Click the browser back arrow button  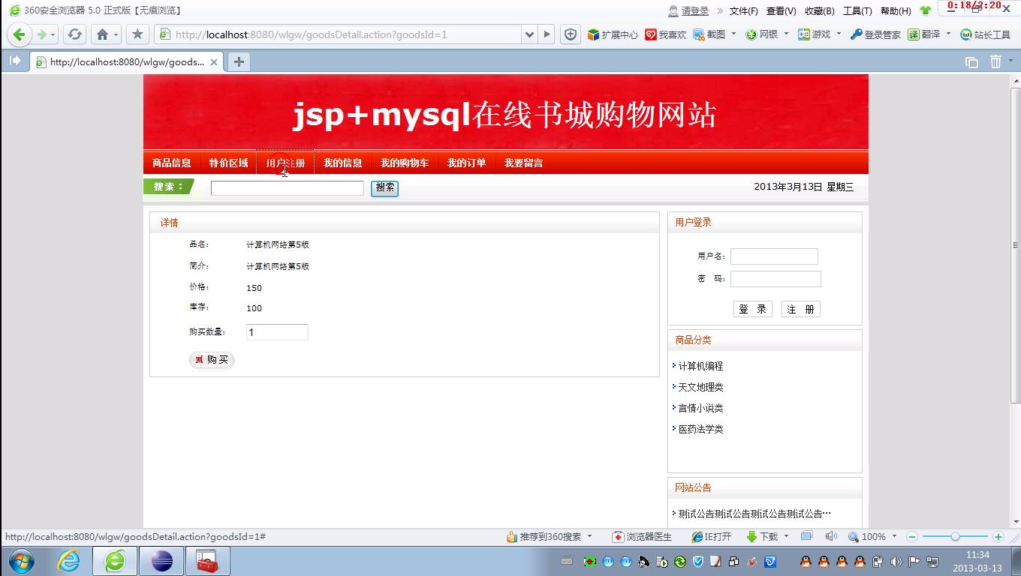[x=20, y=34]
